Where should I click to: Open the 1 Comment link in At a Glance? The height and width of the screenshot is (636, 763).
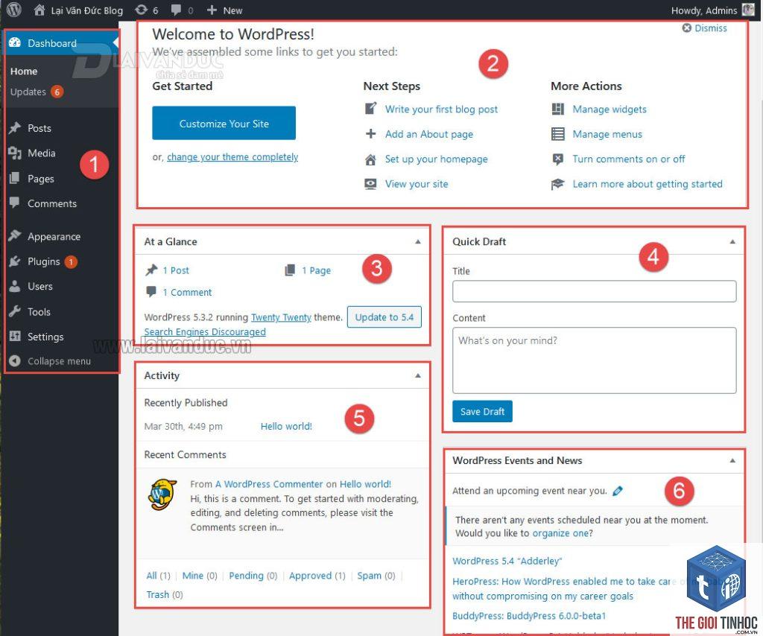pyautogui.click(x=187, y=292)
